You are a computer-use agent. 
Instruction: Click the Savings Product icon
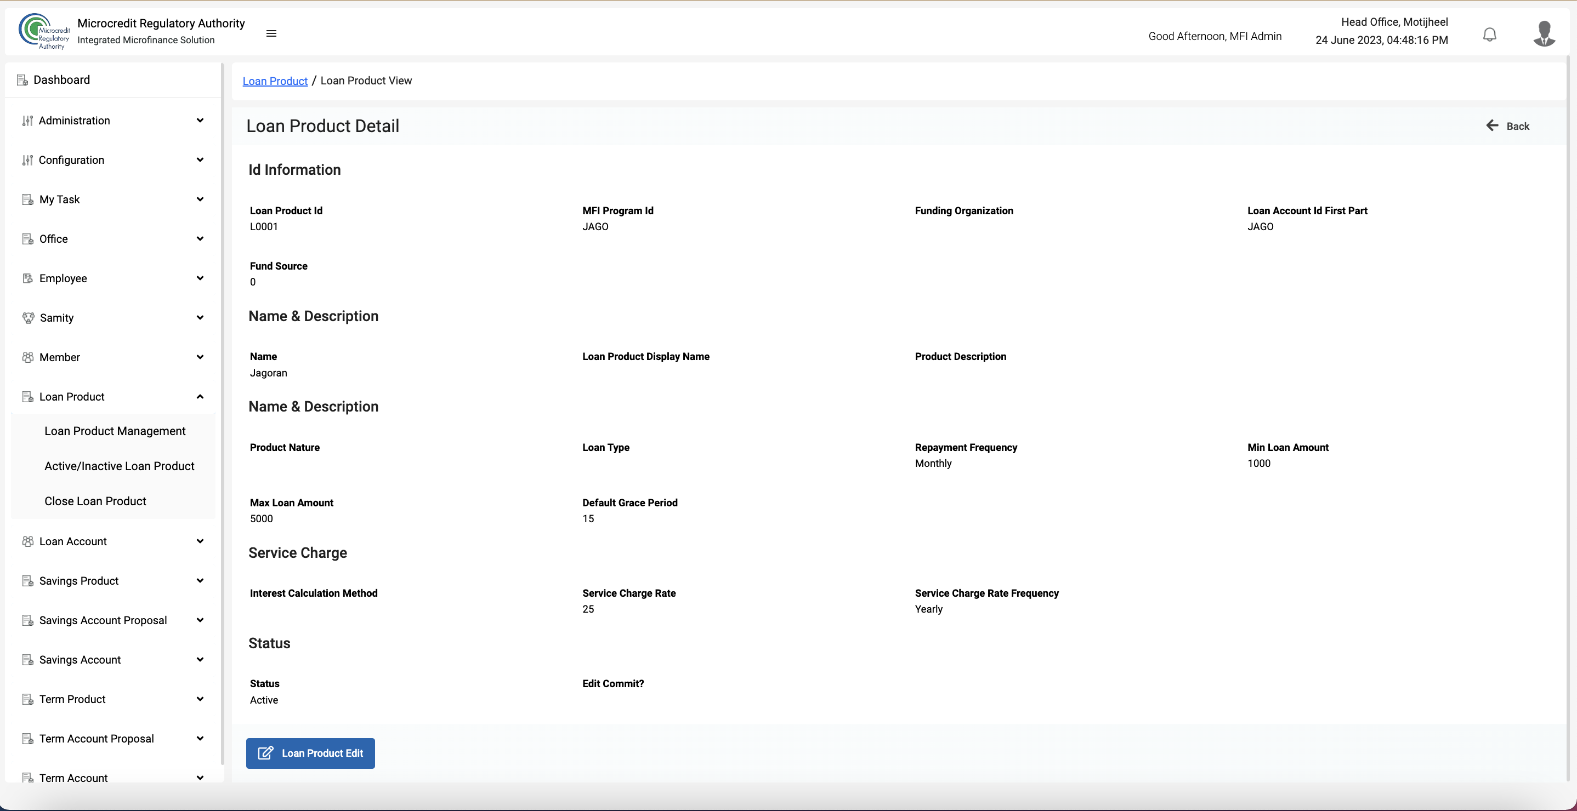[x=27, y=581]
